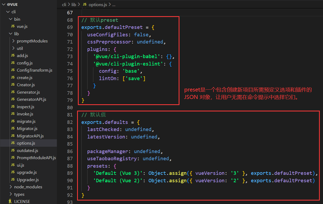Click the JS icon beside Creator.js
The height and width of the screenshot is (204, 323).
tap(13, 85)
